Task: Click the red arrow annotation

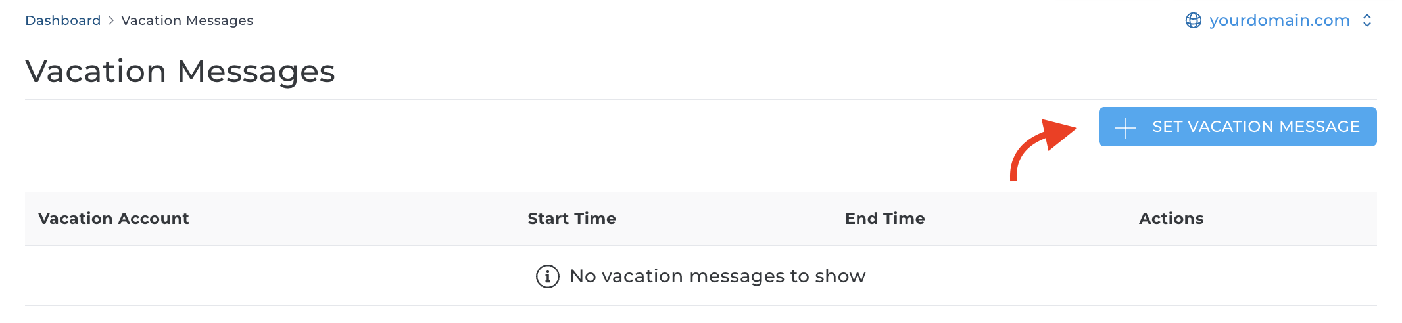Action: (x=1040, y=146)
